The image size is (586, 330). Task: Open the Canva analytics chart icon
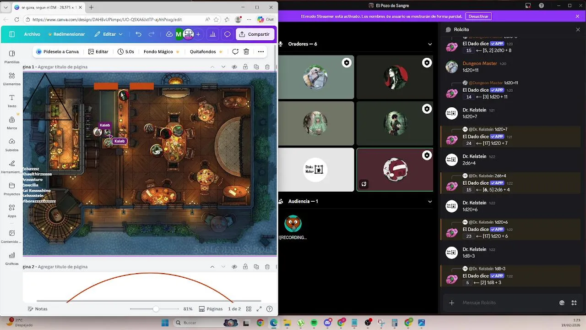[212, 34]
